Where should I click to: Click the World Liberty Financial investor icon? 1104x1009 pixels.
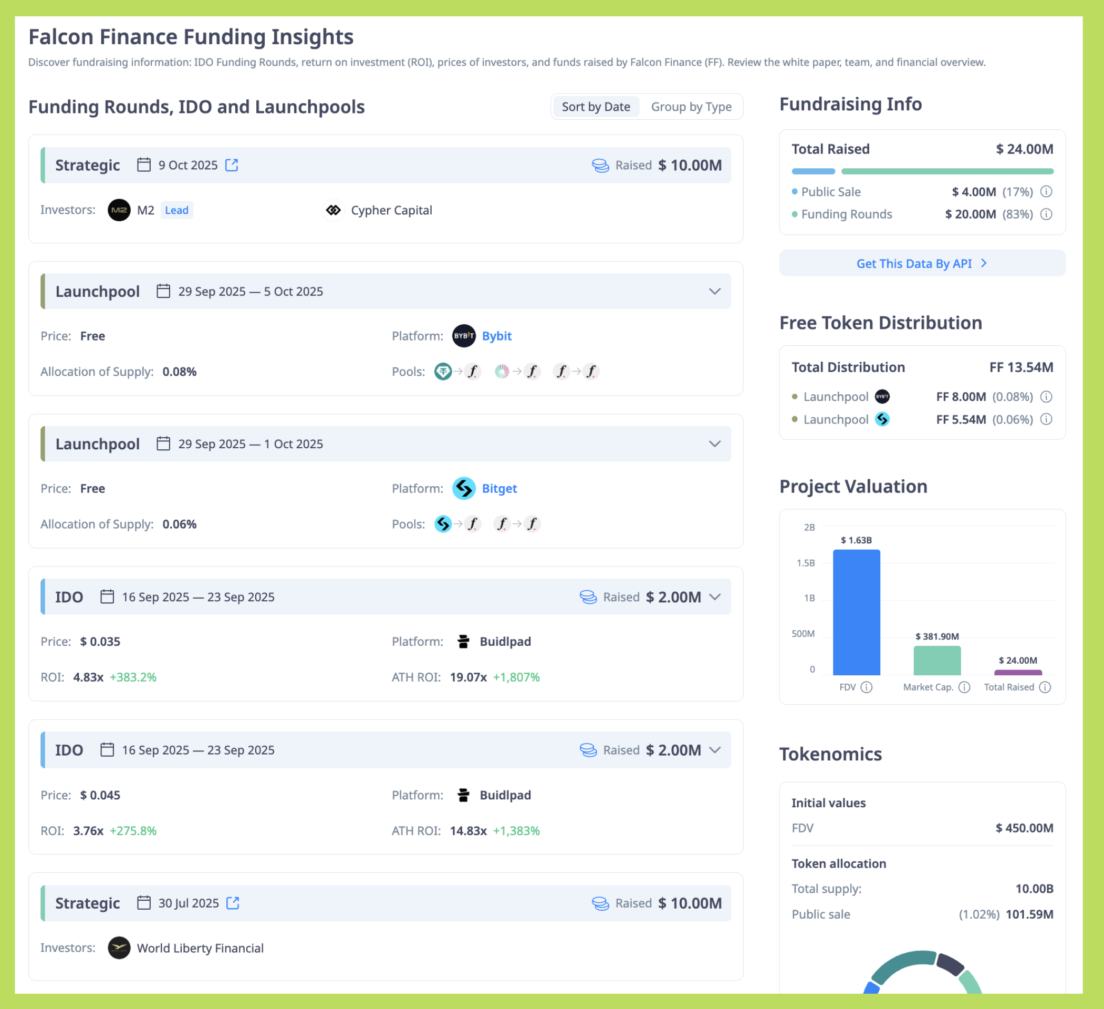coord(119,948)
